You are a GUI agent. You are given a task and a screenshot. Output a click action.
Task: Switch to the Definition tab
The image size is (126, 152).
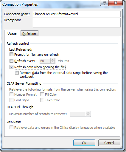pos(29,34)
